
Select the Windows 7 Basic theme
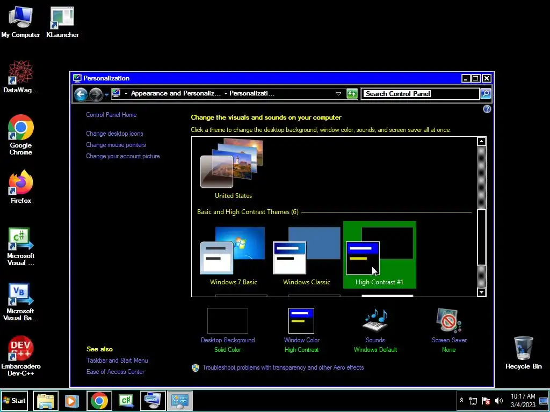tap(233, 255)
